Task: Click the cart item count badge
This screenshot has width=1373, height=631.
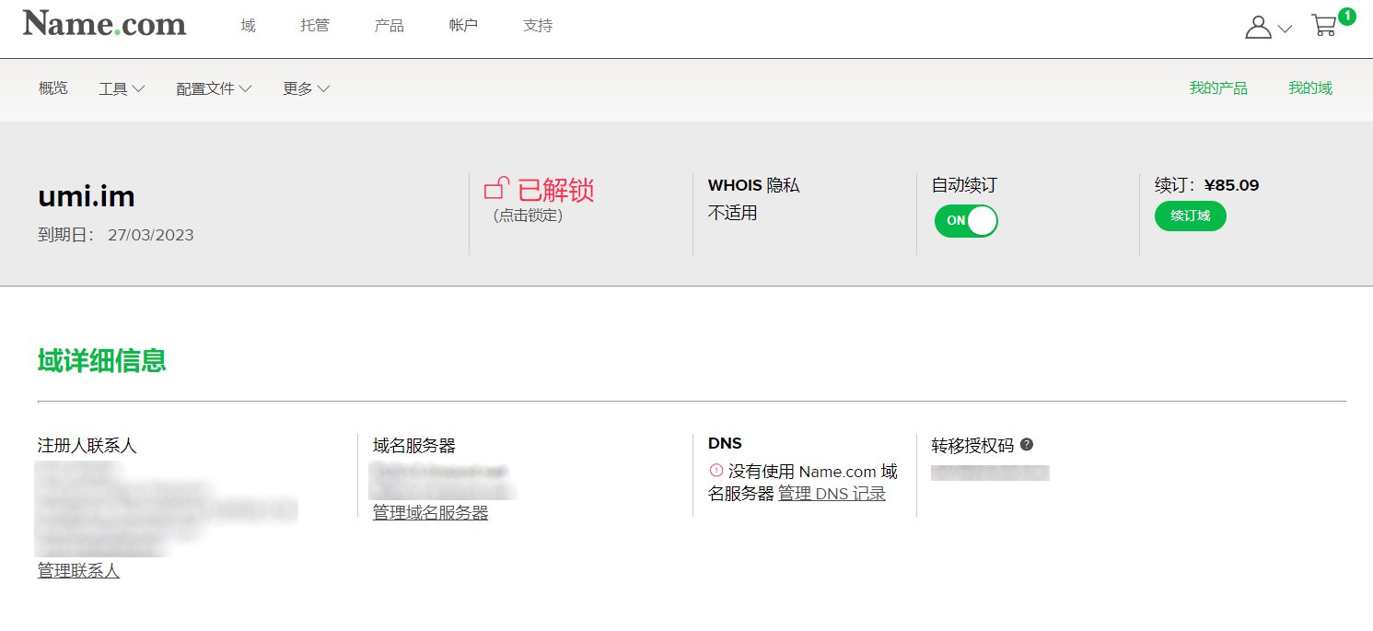Action: pos(1346,16)
